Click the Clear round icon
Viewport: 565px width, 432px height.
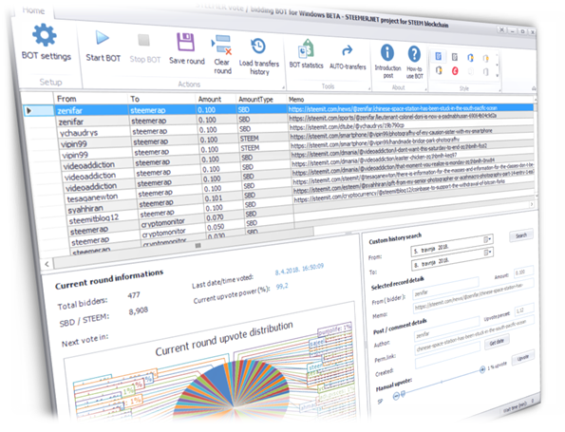pyautogui.click(x=221, y=45)
